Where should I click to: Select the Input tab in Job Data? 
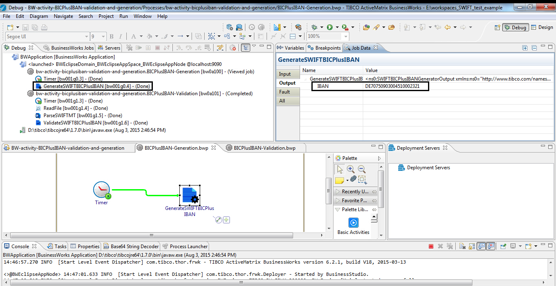tap(288, 74)
